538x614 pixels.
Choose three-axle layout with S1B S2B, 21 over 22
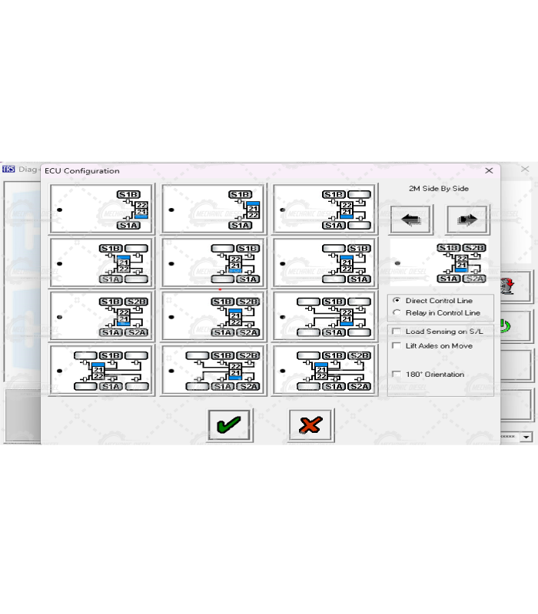[x=325, y=371]
